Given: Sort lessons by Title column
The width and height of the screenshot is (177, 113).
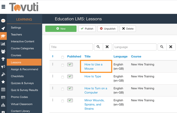Looking at the screenshot, I should [x=87, y=56].
